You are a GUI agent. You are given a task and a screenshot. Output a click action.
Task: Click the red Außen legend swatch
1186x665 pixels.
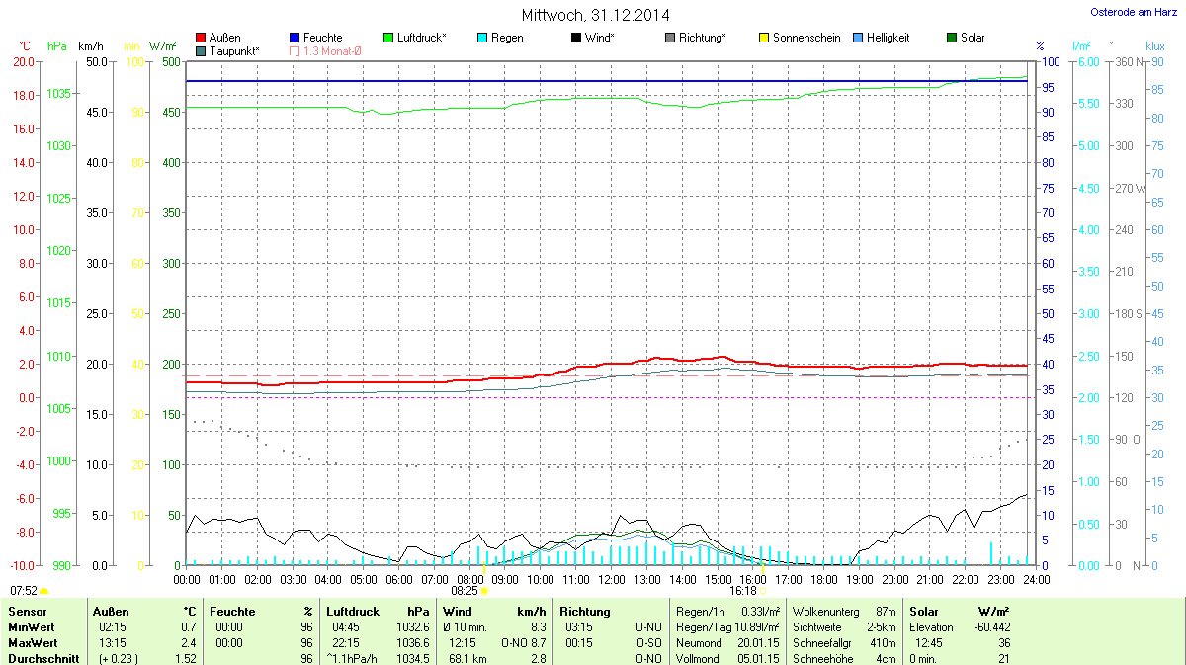[x=202, y=38]
